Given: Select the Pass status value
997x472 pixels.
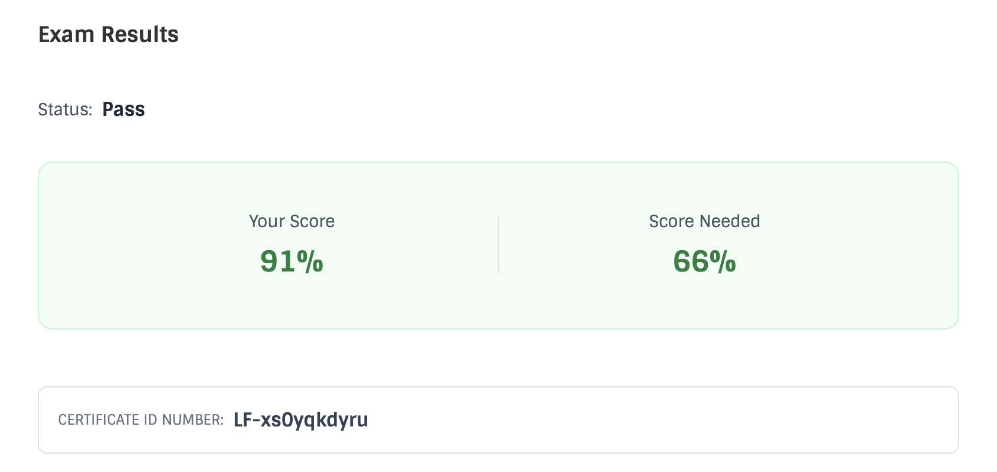Looking at the screenshot, I should (x=124, y=109).
